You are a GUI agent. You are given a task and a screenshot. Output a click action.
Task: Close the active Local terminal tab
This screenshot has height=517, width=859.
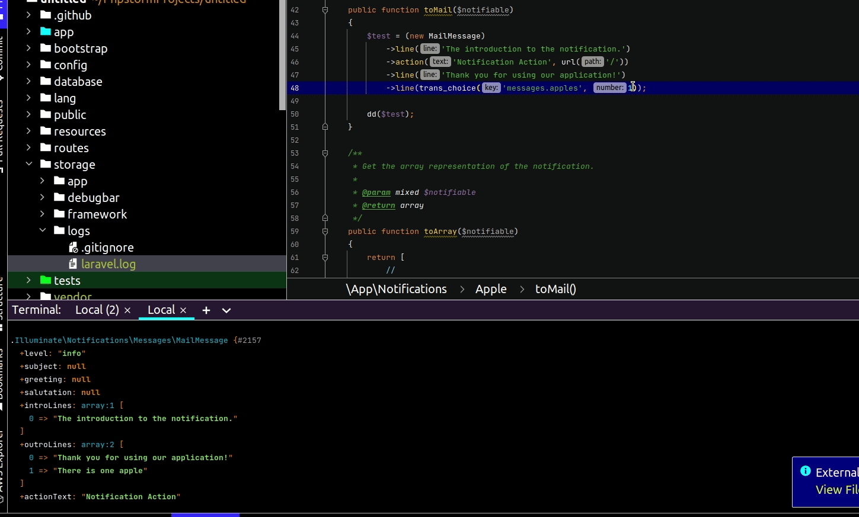coord(183,310)
